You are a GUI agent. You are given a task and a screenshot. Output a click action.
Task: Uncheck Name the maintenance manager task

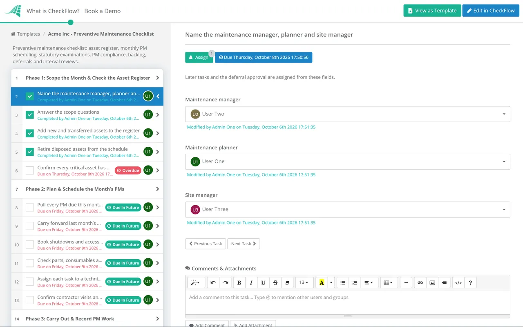pyautogui.click(x=30, y=96)
